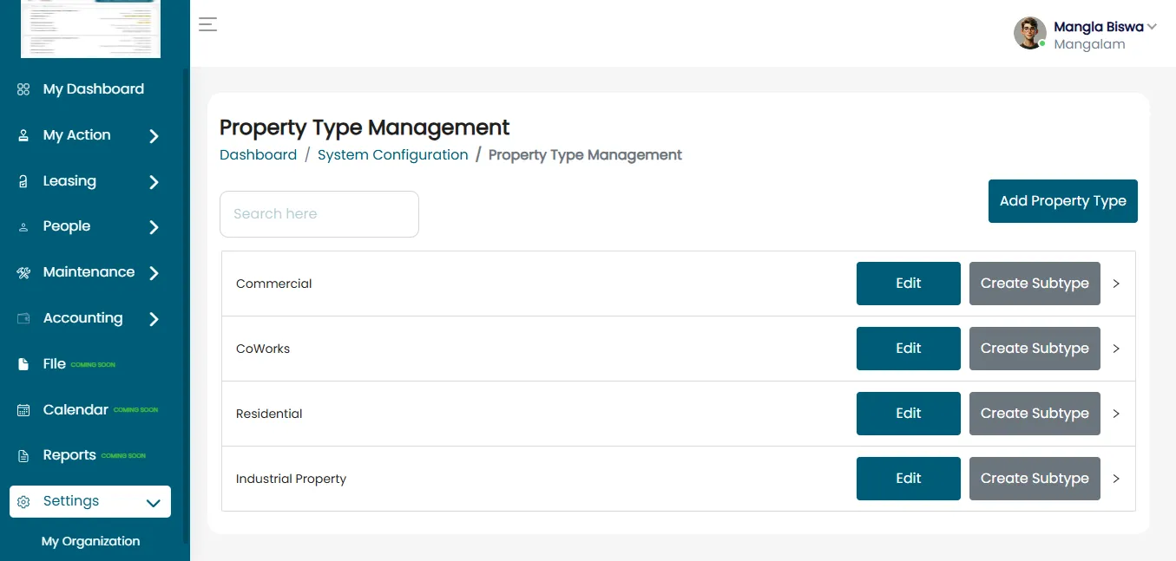Expand the People submenu chevron
This screenshot has height=561, width=1176.
[154, 227]
